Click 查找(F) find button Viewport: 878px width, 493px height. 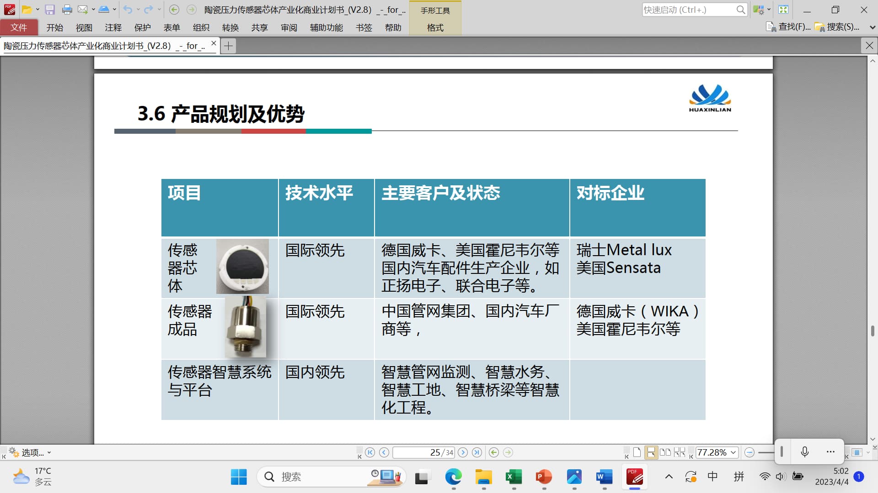pyautogui.click(x=788, y=27)
